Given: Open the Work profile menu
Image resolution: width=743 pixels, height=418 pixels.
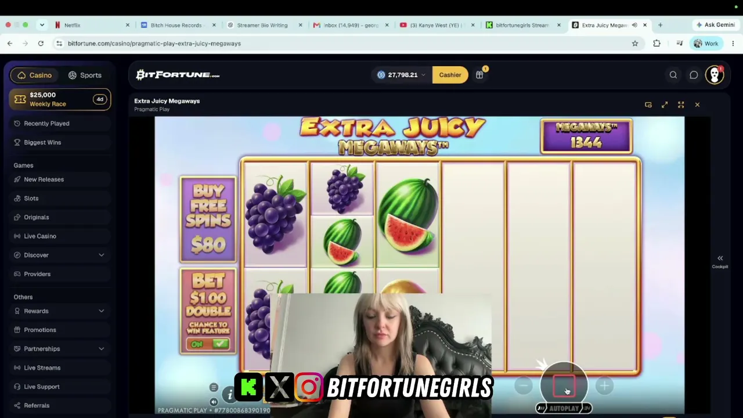Looking at the screenshot, I should click(x=706, y=44).
